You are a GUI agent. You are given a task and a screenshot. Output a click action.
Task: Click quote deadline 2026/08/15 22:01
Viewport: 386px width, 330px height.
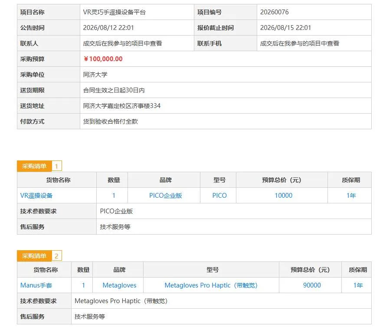[x=285, y=28]
